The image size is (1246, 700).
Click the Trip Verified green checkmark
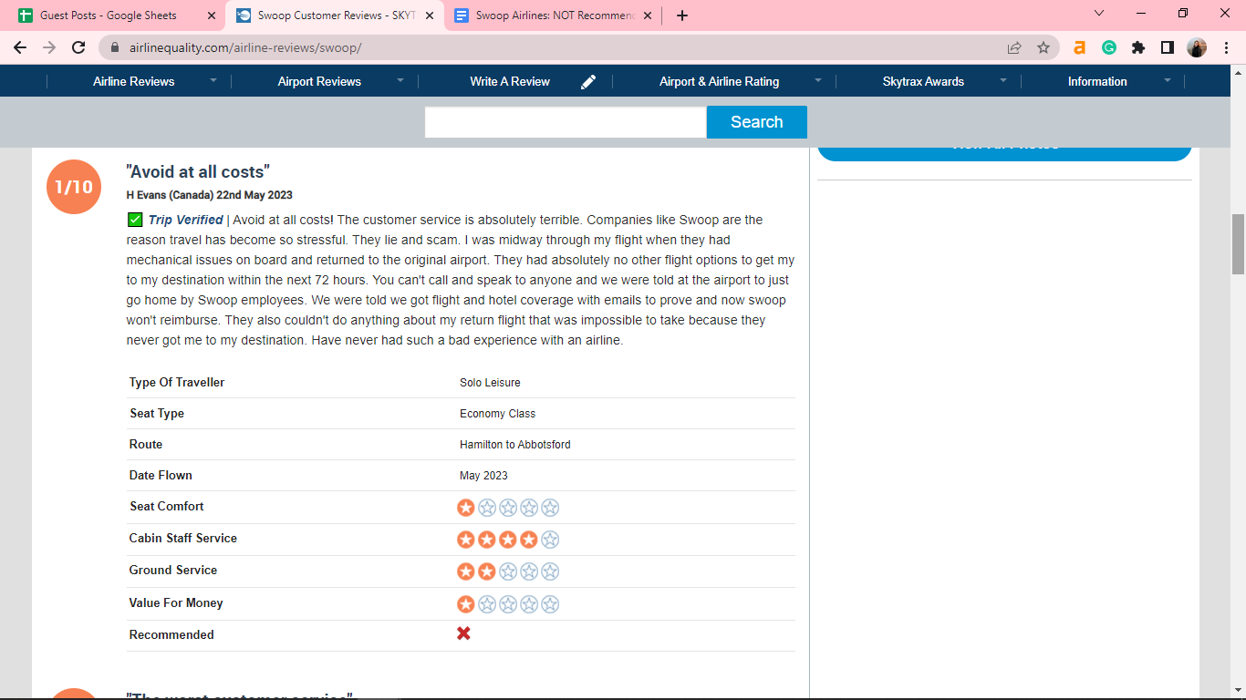click(135, 220)
